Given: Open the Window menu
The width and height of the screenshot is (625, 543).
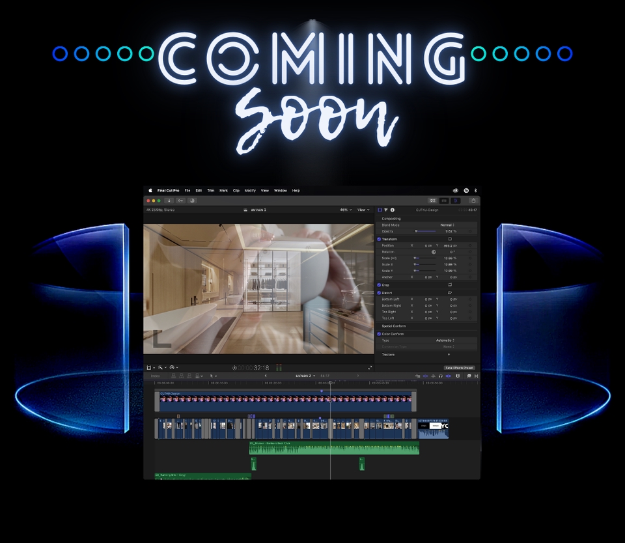Looking at the screenshot, I should (x=280, y=191).
